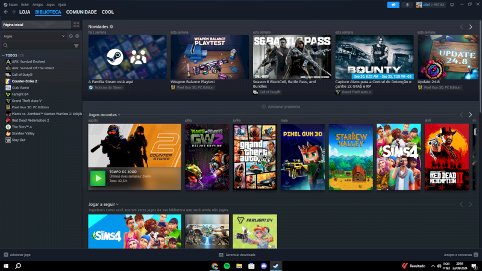Open Spotify from the taskbar
This screenshot has width=482, height=271.
click(227, 266)
